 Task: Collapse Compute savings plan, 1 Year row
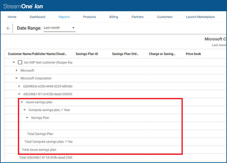point(25,110)
